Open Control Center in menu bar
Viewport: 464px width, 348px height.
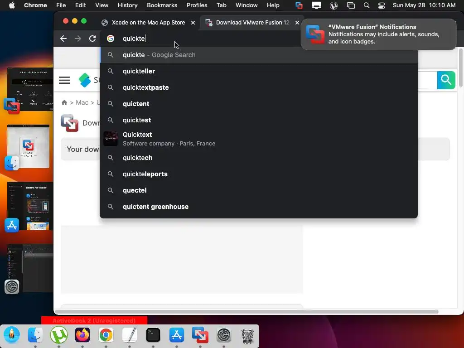(x=382, y=5)
